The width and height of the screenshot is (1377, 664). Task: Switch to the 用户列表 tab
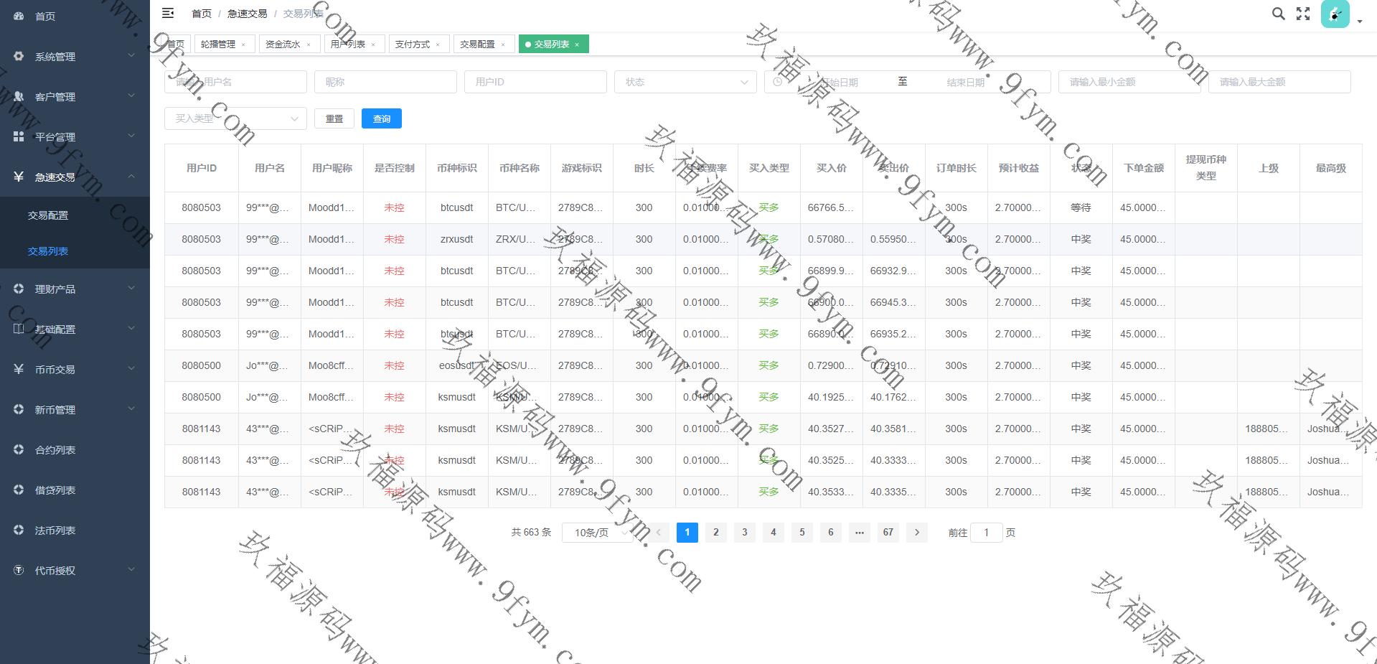348,45
